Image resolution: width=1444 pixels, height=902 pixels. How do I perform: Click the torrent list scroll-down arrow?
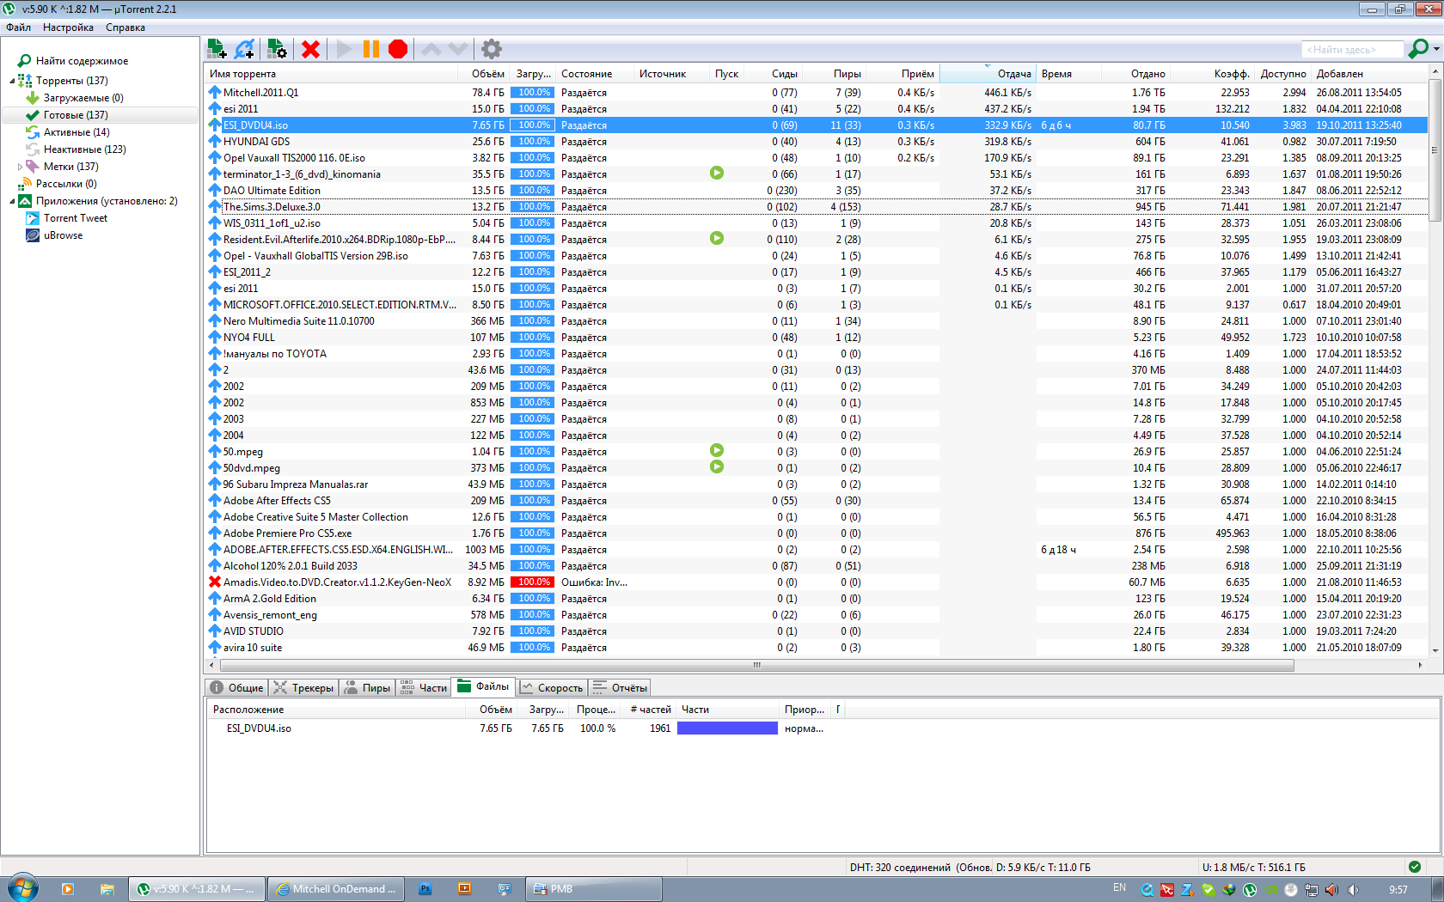tap(1435, 651)
